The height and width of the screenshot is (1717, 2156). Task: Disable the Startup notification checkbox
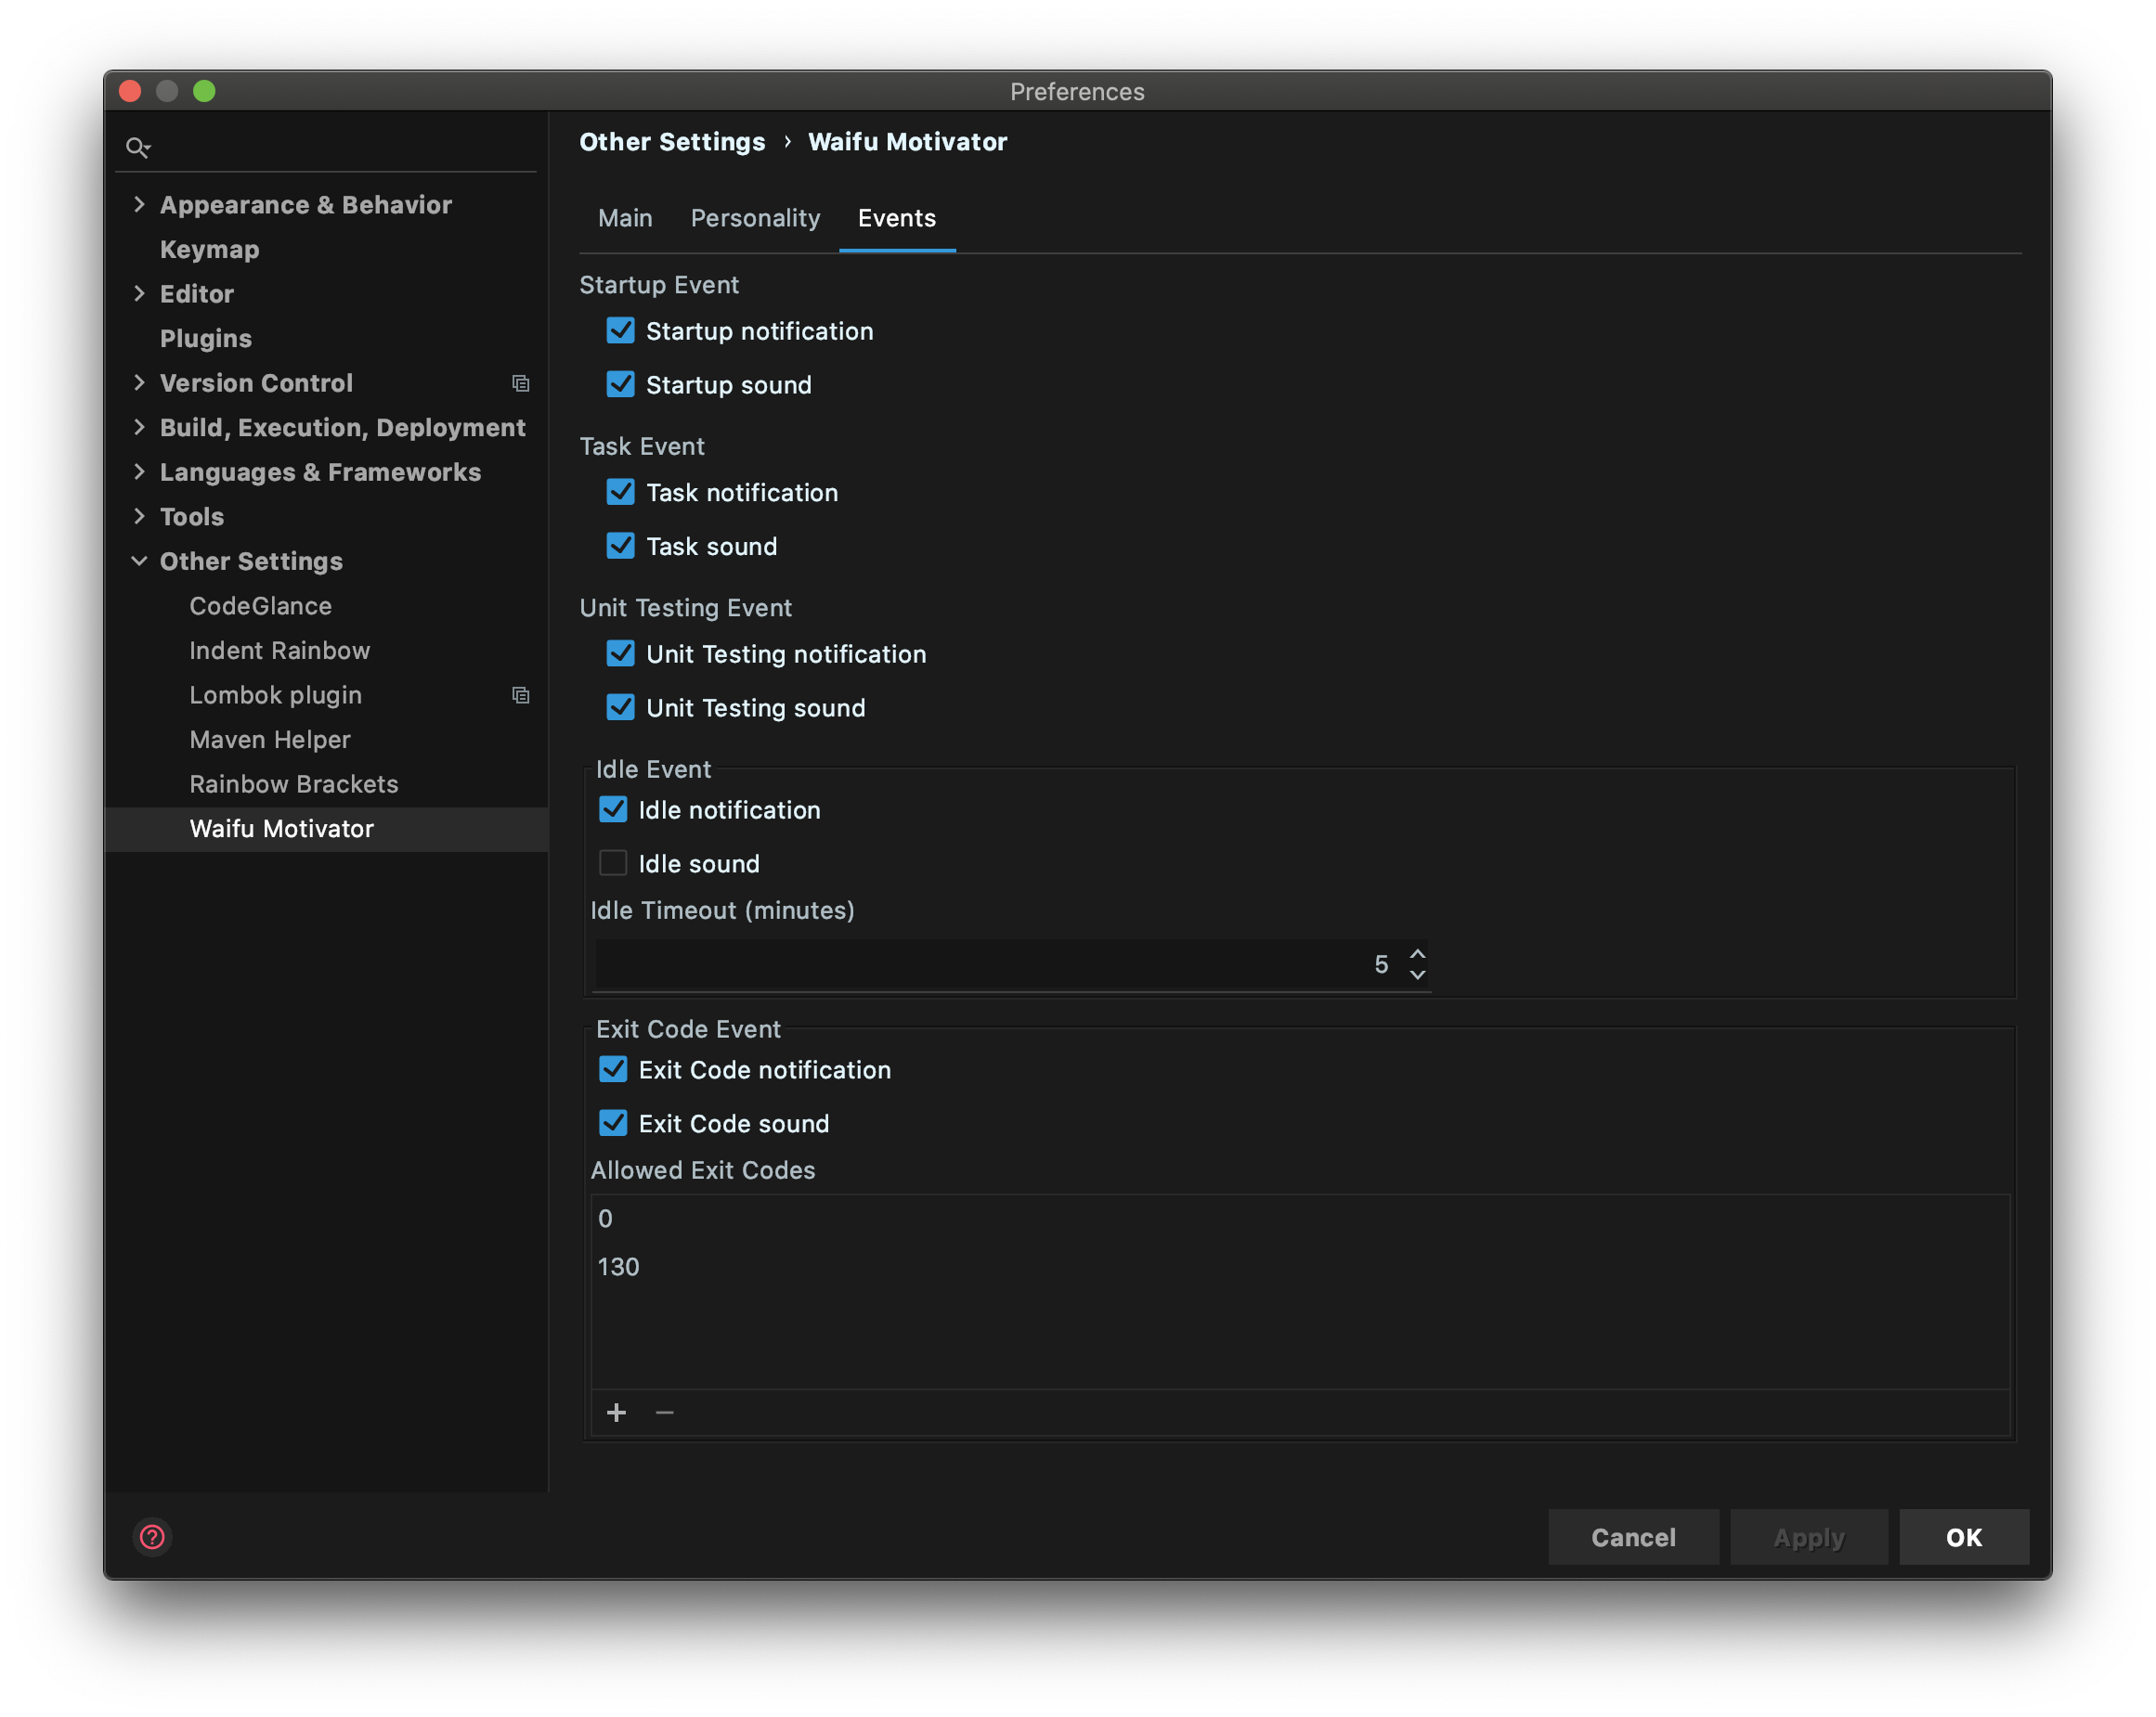621,330
